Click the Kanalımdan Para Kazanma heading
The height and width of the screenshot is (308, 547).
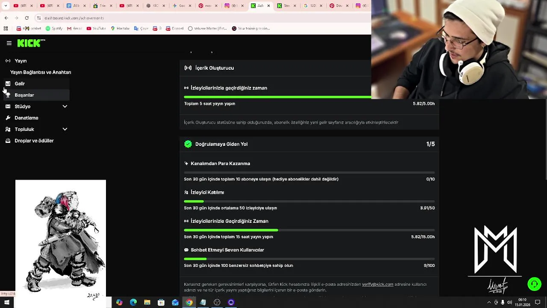point(220,163)
